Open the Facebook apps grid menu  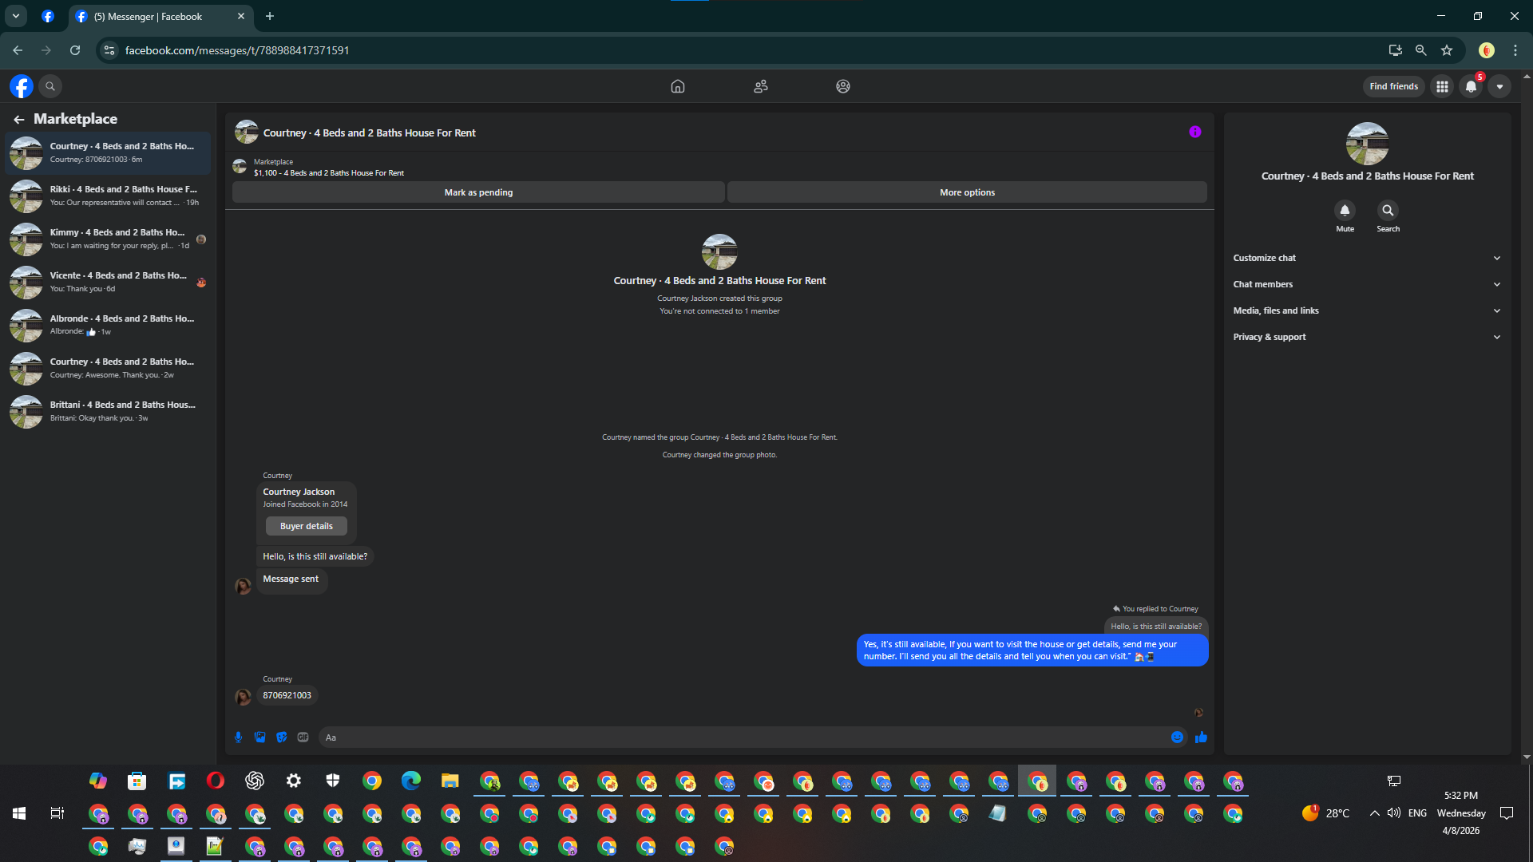click(1442, 86)
